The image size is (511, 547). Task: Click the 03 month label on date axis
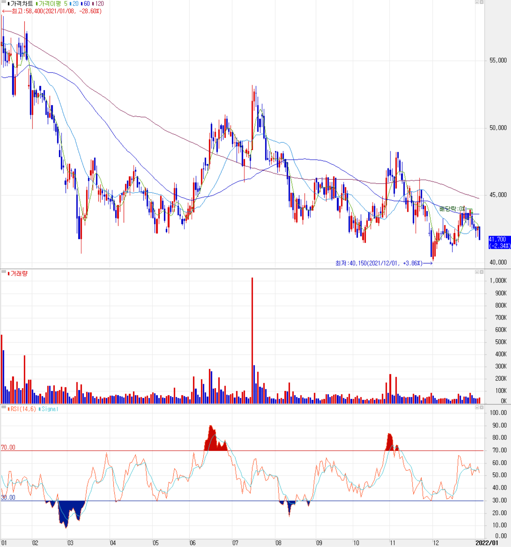pyautogui.click(x=70, y=543)
